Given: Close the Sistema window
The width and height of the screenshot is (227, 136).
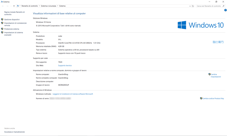Looking at the screenshot, I should pyautogui.click(x=223, y=2).
